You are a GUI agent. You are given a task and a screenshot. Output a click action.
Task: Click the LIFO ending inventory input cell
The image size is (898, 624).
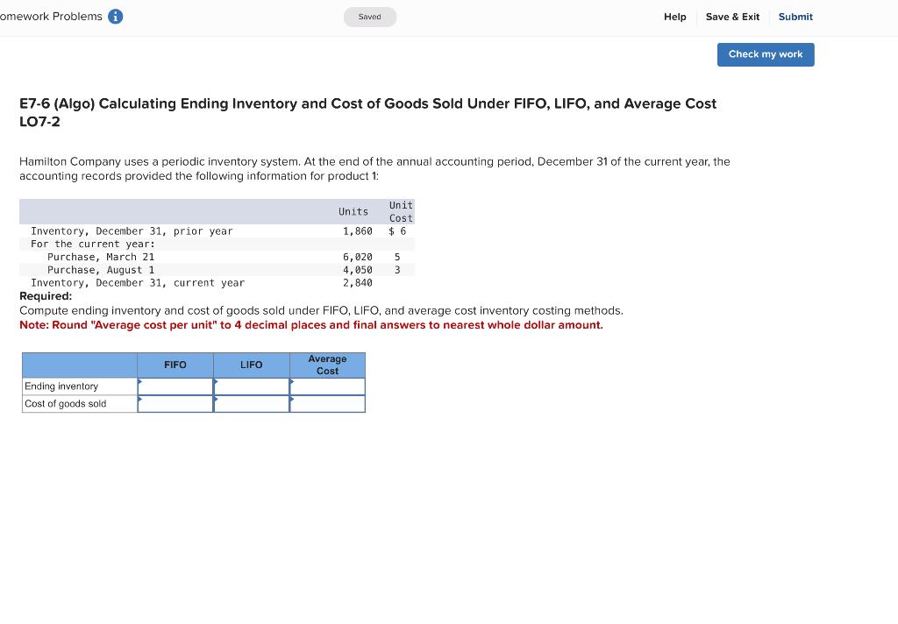[251, 386]
